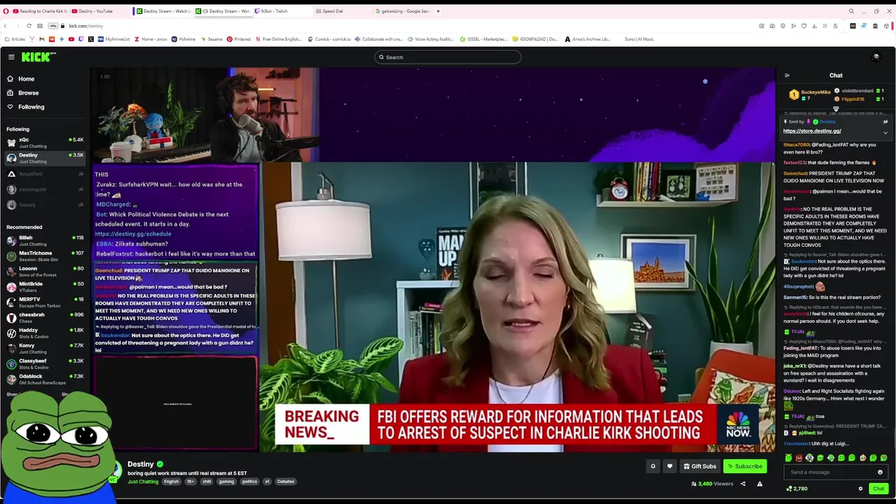Send message with green Chat button
The width and height of the screenshot is (896, 504).
point(878,489)
